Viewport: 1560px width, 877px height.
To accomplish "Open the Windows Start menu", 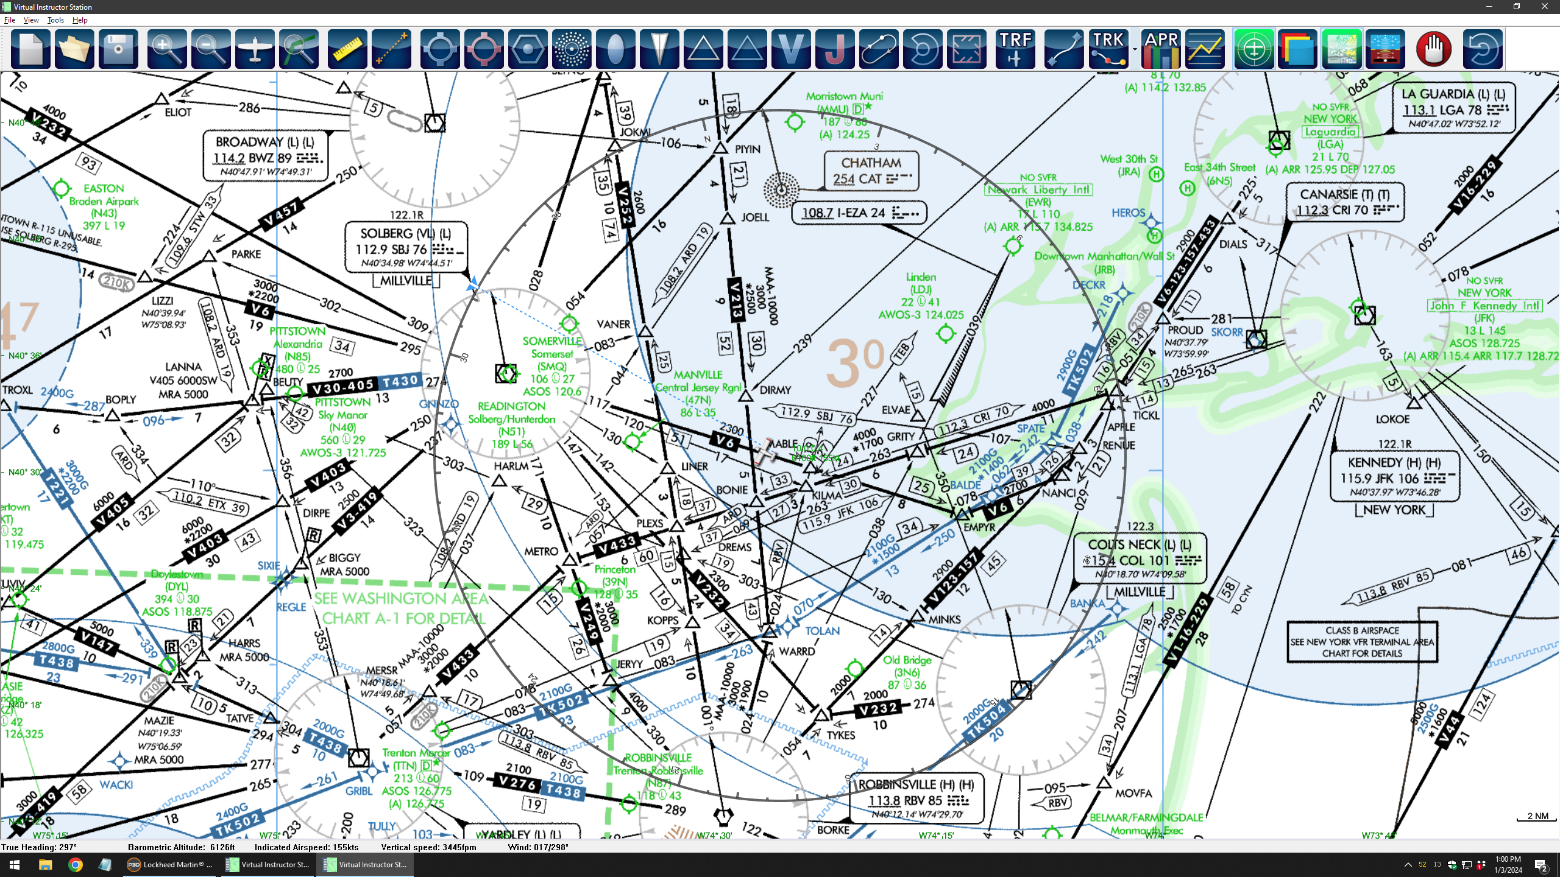I will click(15, 864).
